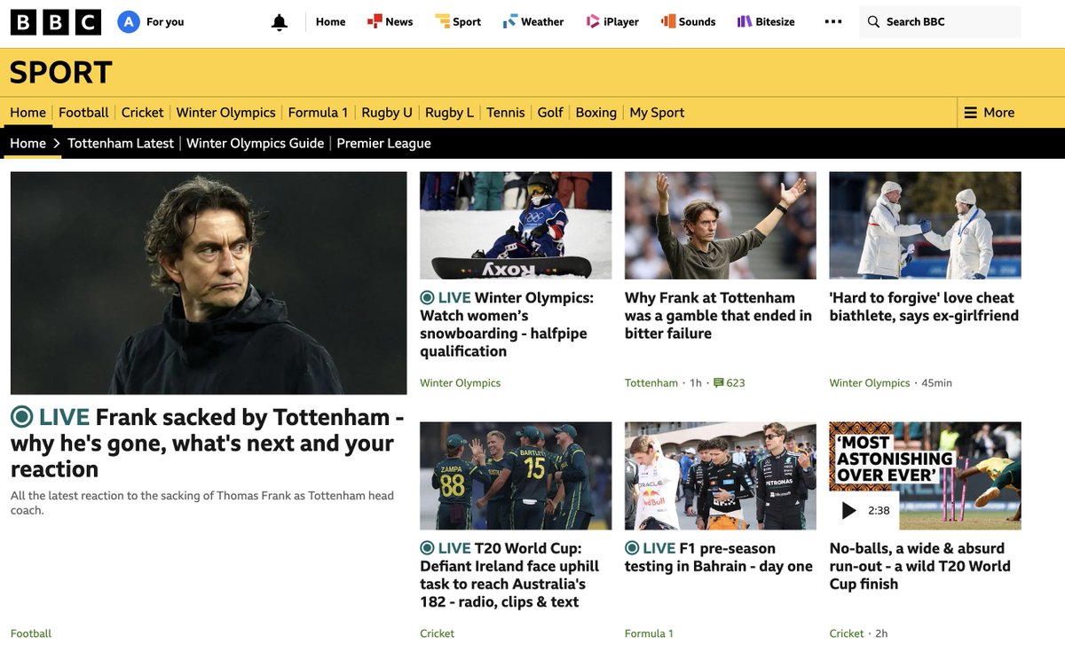The width and height of the screenshot is (1065, 668).
Task: Open Boxing section
Action: [x=596, y=113]
